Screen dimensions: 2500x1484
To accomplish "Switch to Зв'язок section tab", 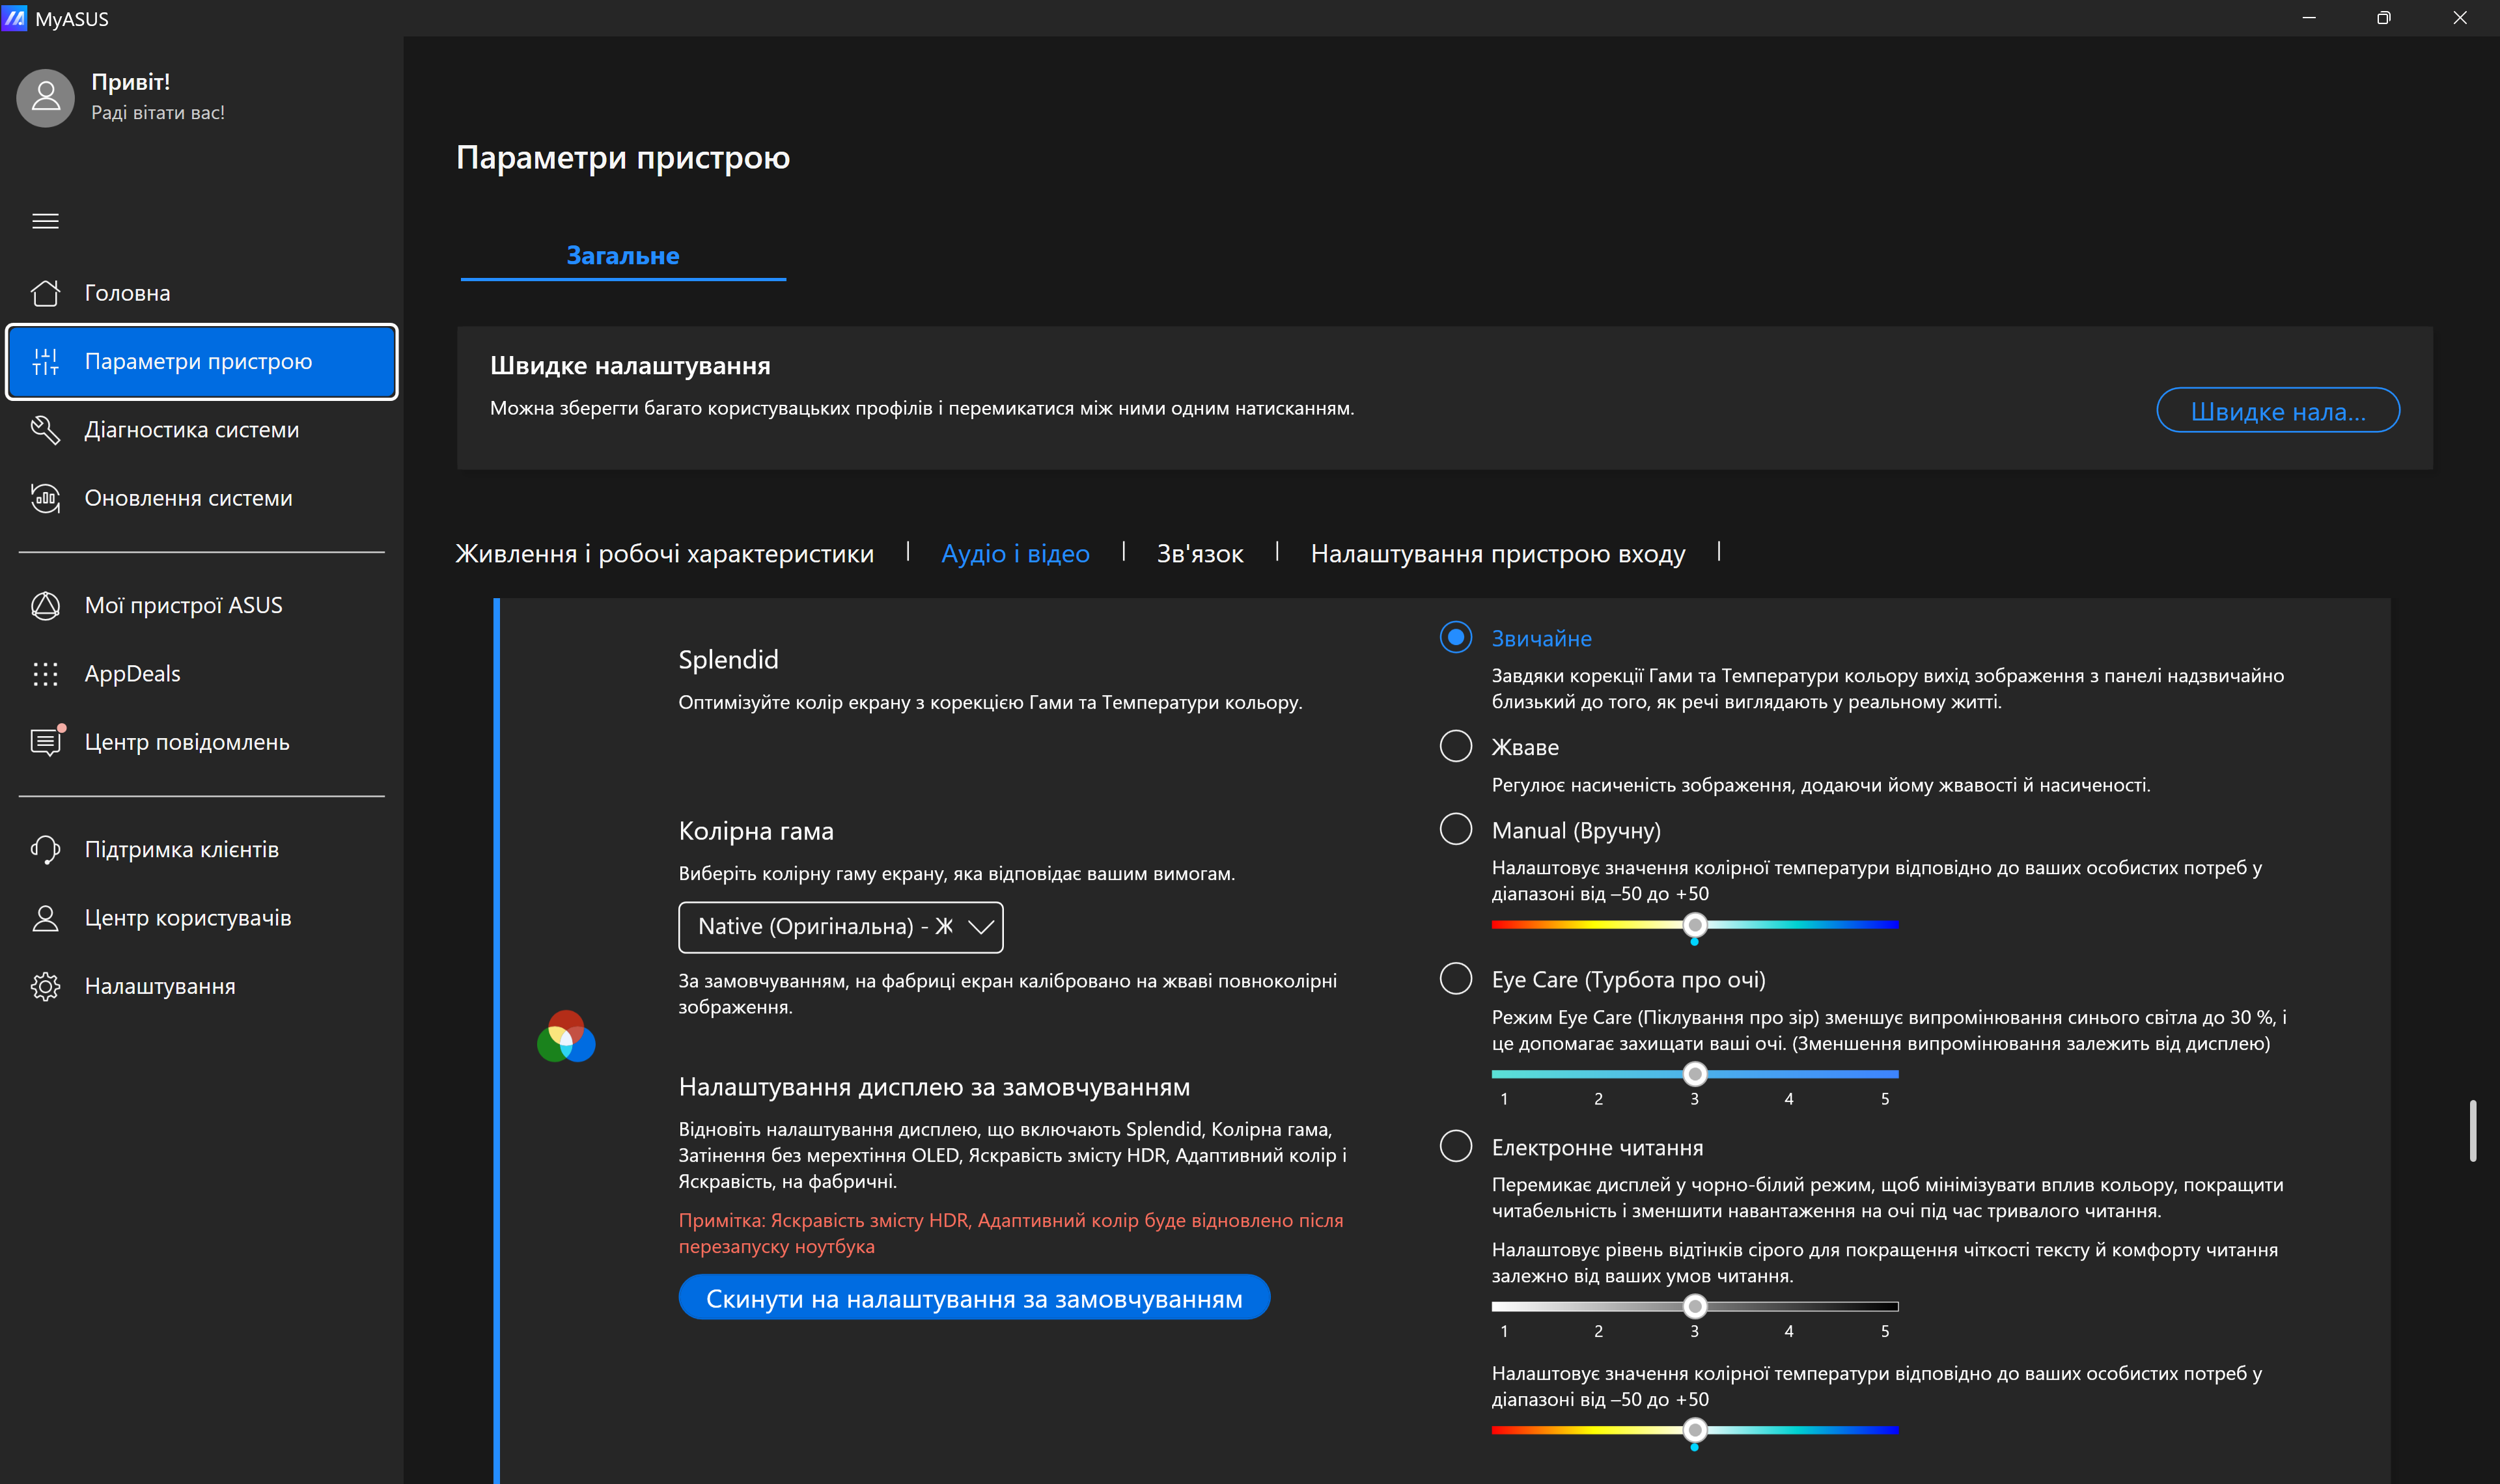I will (x=1199, y=553).
